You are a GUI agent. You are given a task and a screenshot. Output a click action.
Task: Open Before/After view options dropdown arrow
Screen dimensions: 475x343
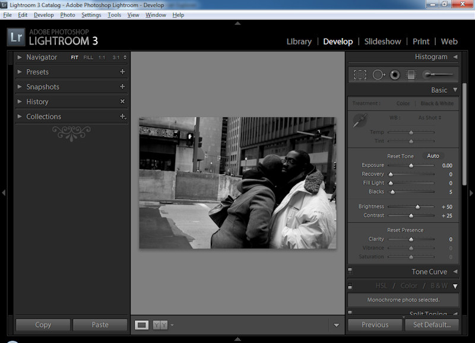[x=172, y=325]
